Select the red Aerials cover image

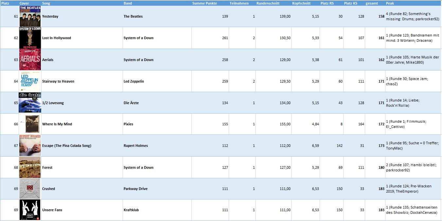click(30, 59)
